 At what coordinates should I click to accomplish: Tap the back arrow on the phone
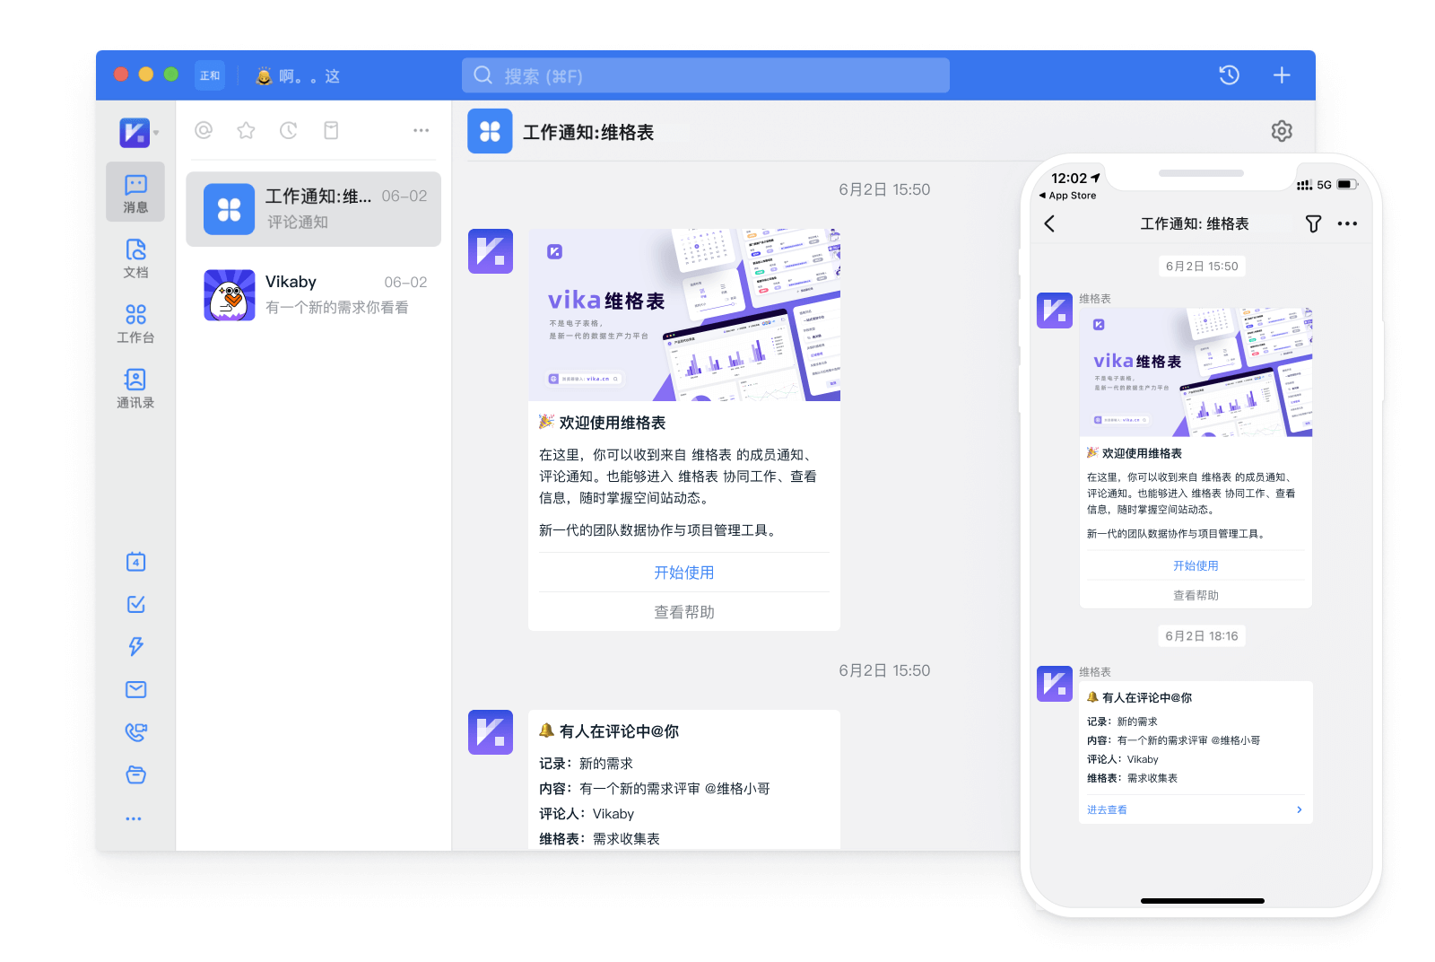click(x=1049, y=223)
